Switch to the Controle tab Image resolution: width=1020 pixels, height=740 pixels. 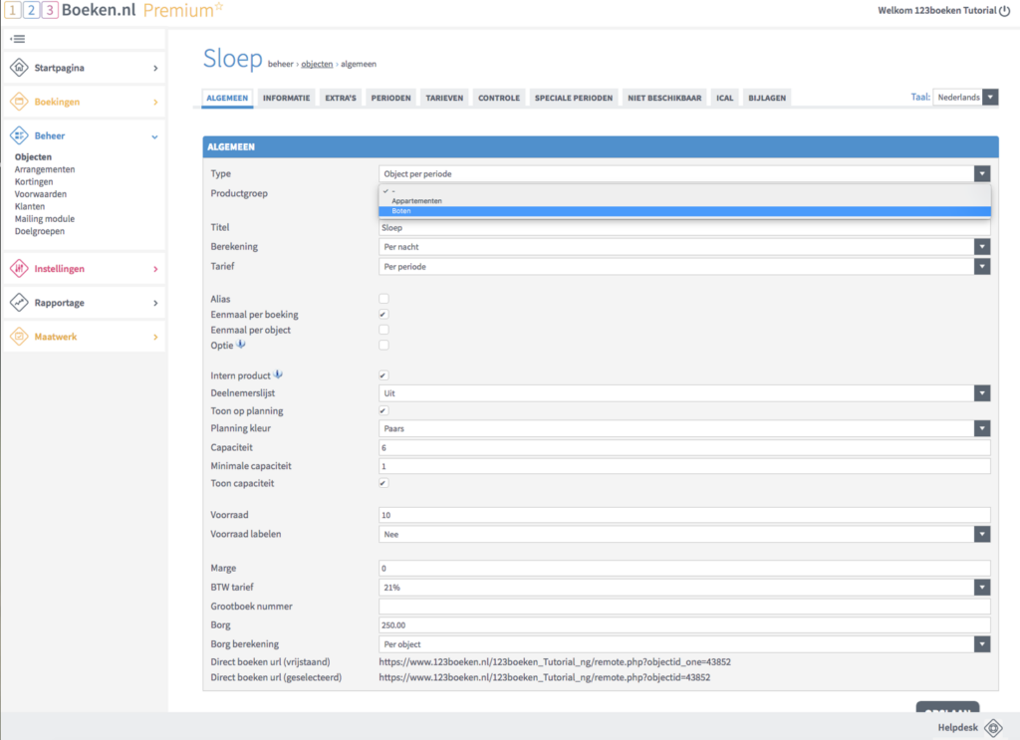499,98
